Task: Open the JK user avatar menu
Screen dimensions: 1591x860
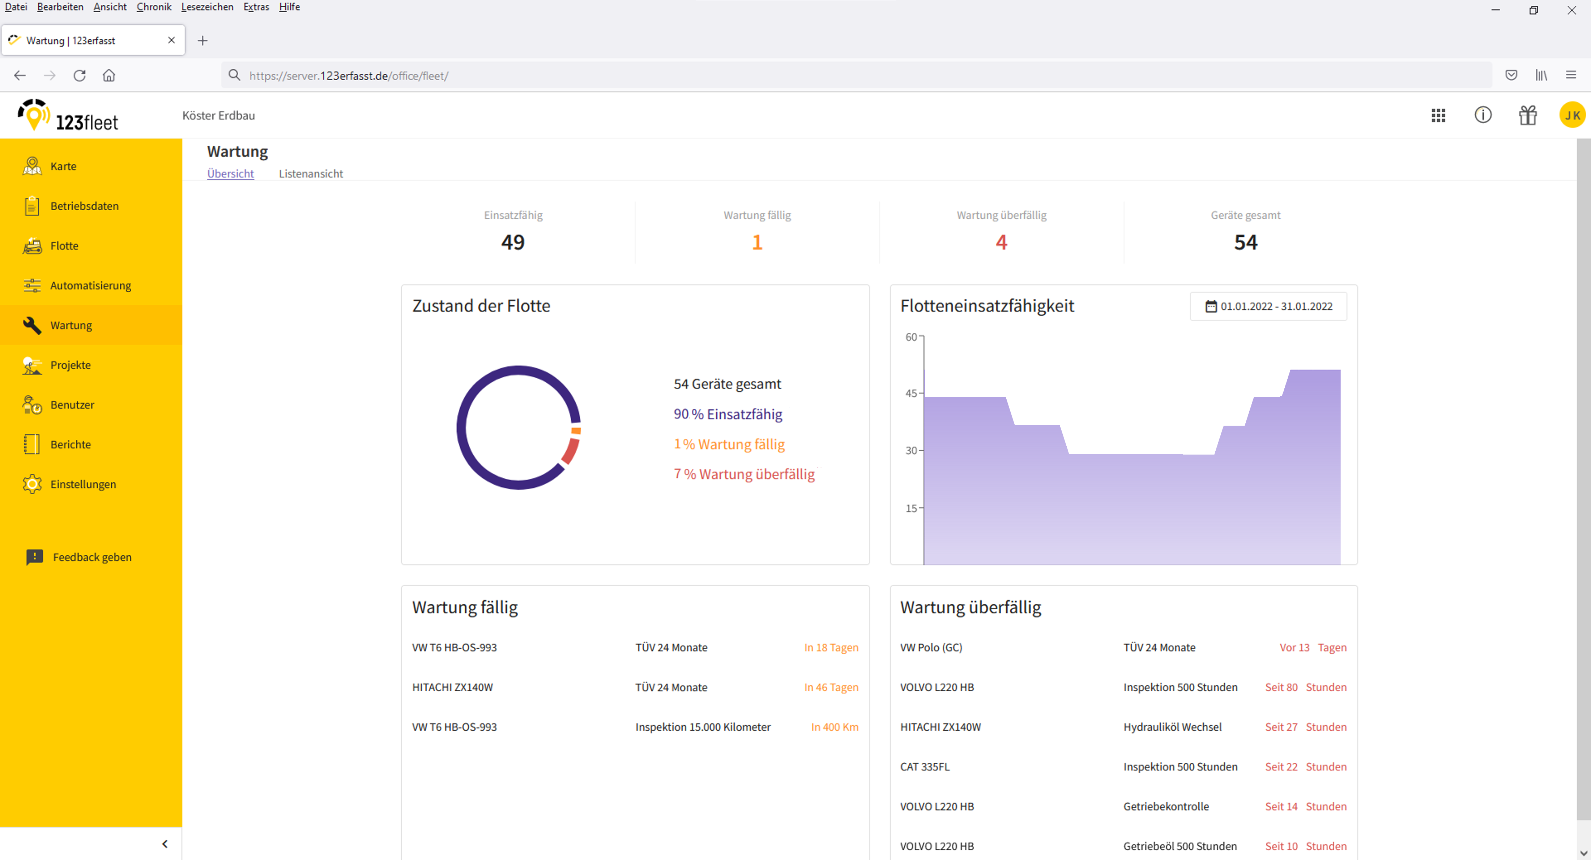Action: 1572,115
